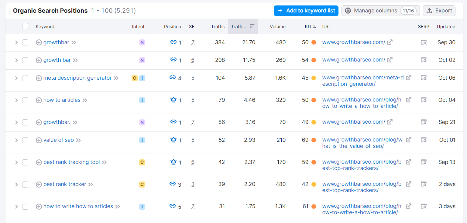Click the SF column header

click(192, 27)
